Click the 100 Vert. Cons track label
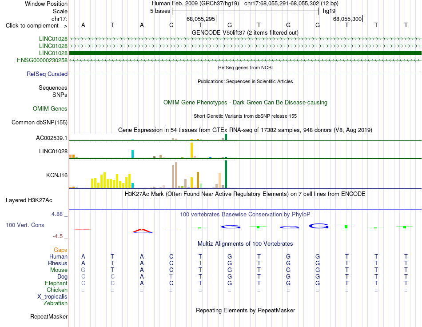Image resolution: width=422 pixels, height=327 pixels. click(25, 225)
